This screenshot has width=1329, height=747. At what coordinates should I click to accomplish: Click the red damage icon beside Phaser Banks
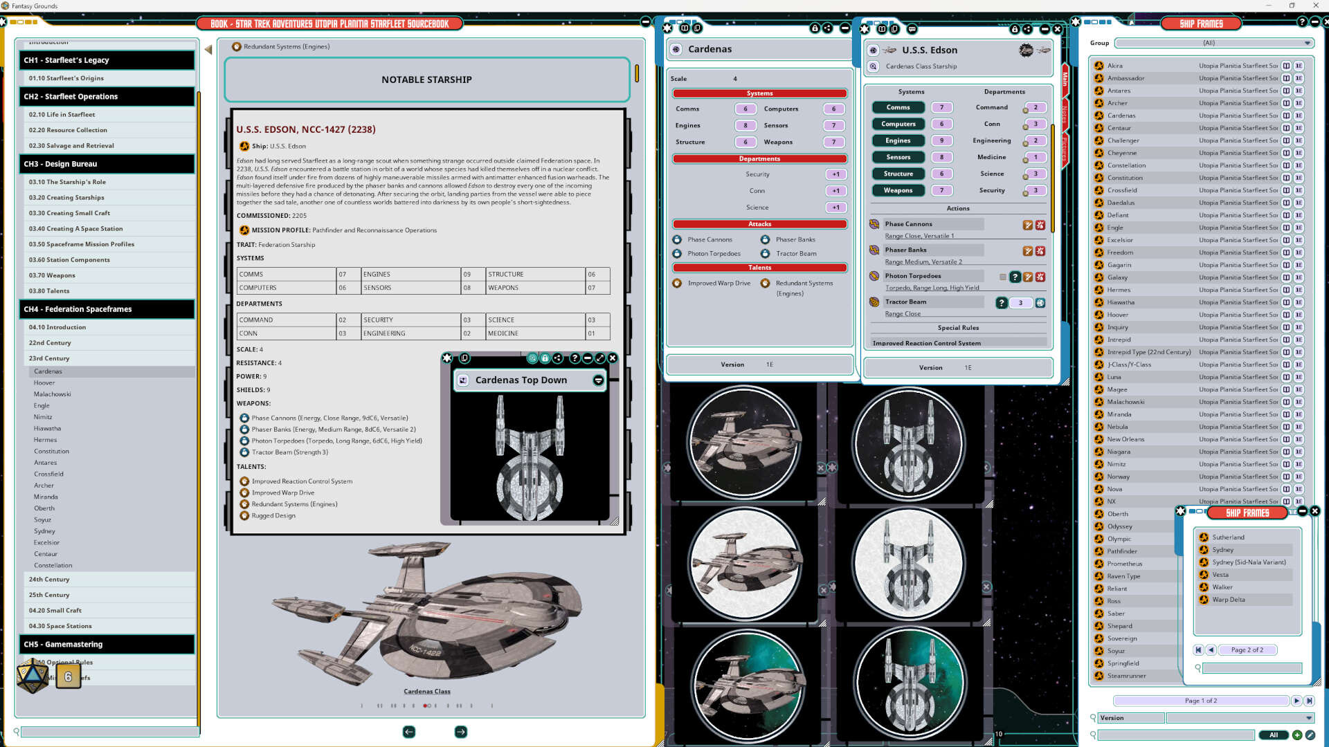click(x=1041, y=251)
